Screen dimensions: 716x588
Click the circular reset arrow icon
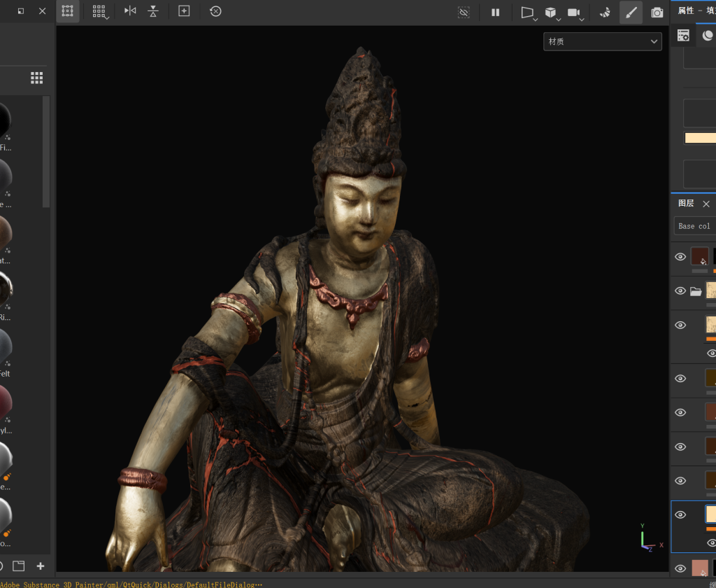click(x=215, y=11)
